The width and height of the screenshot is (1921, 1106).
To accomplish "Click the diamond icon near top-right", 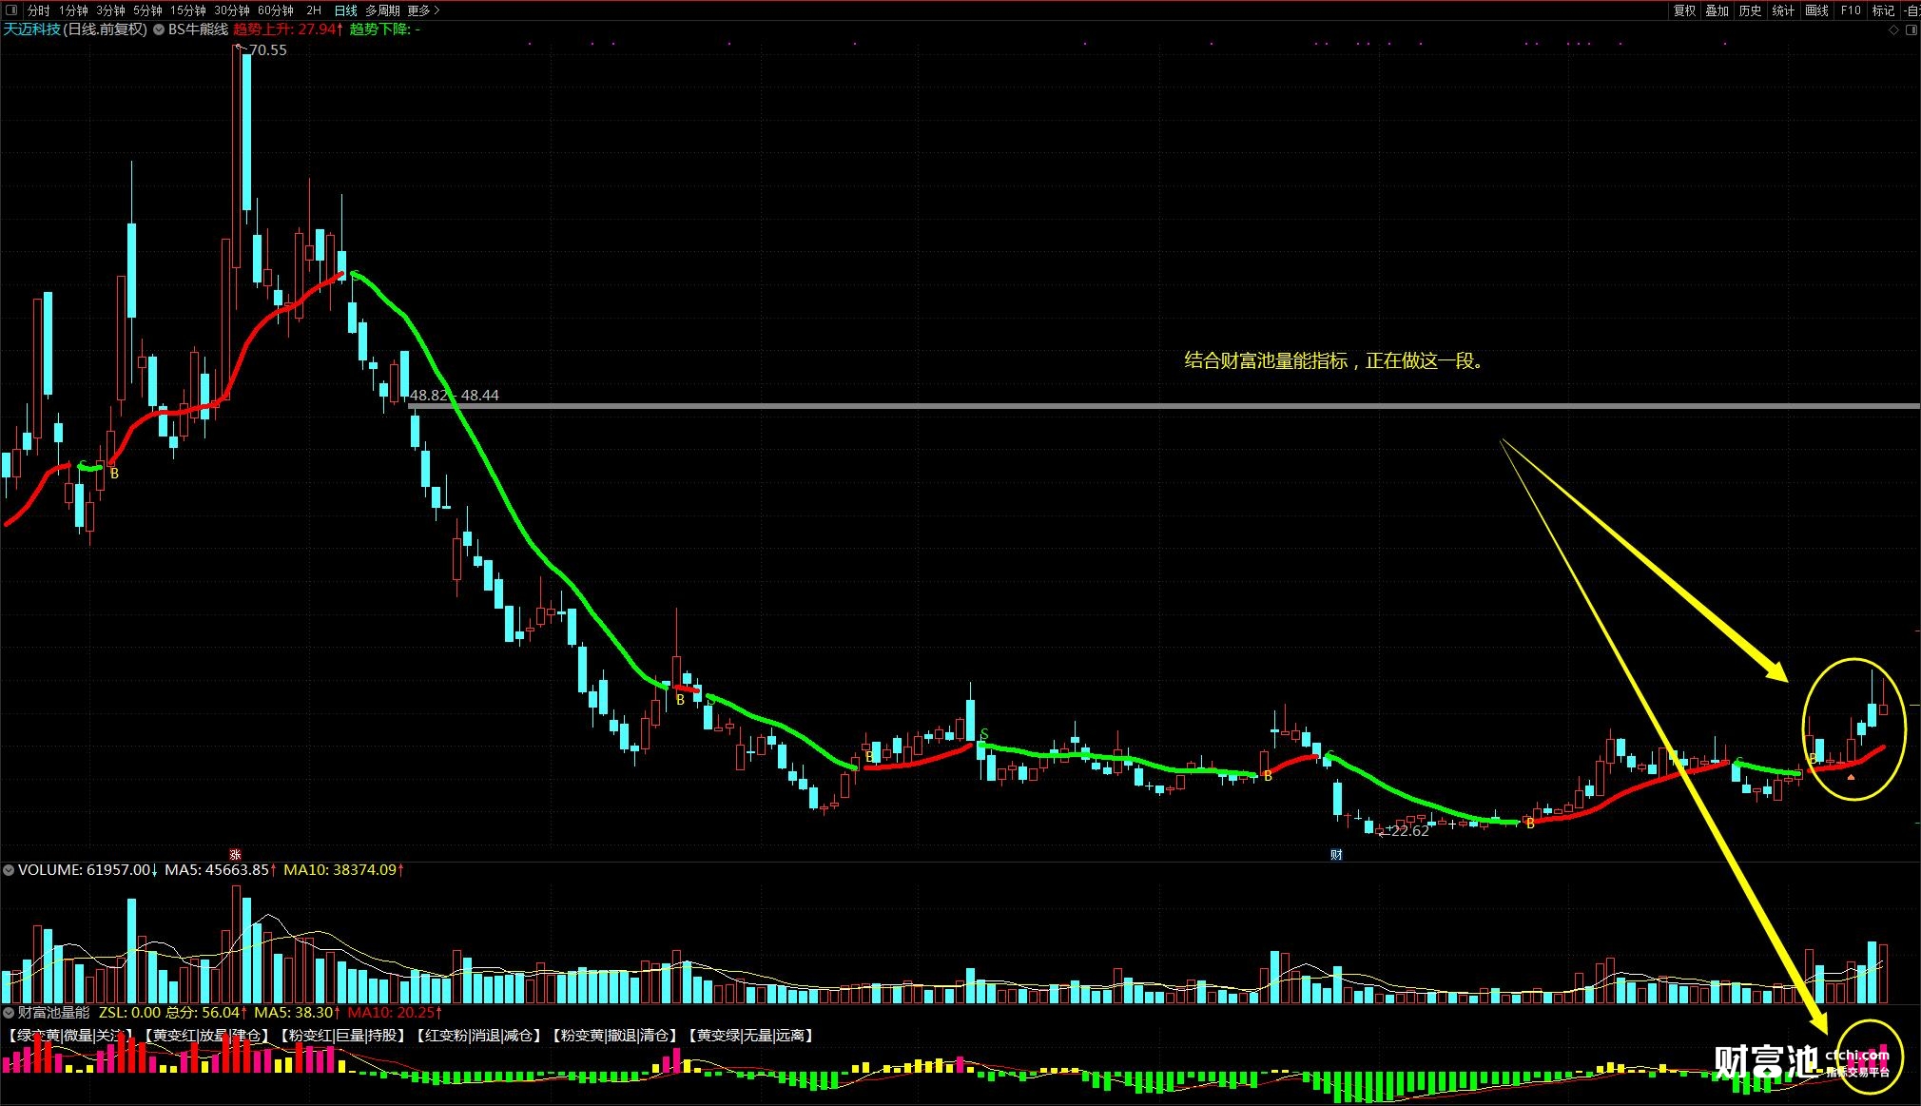I will pyautogui.click(x=1893, y=29).
